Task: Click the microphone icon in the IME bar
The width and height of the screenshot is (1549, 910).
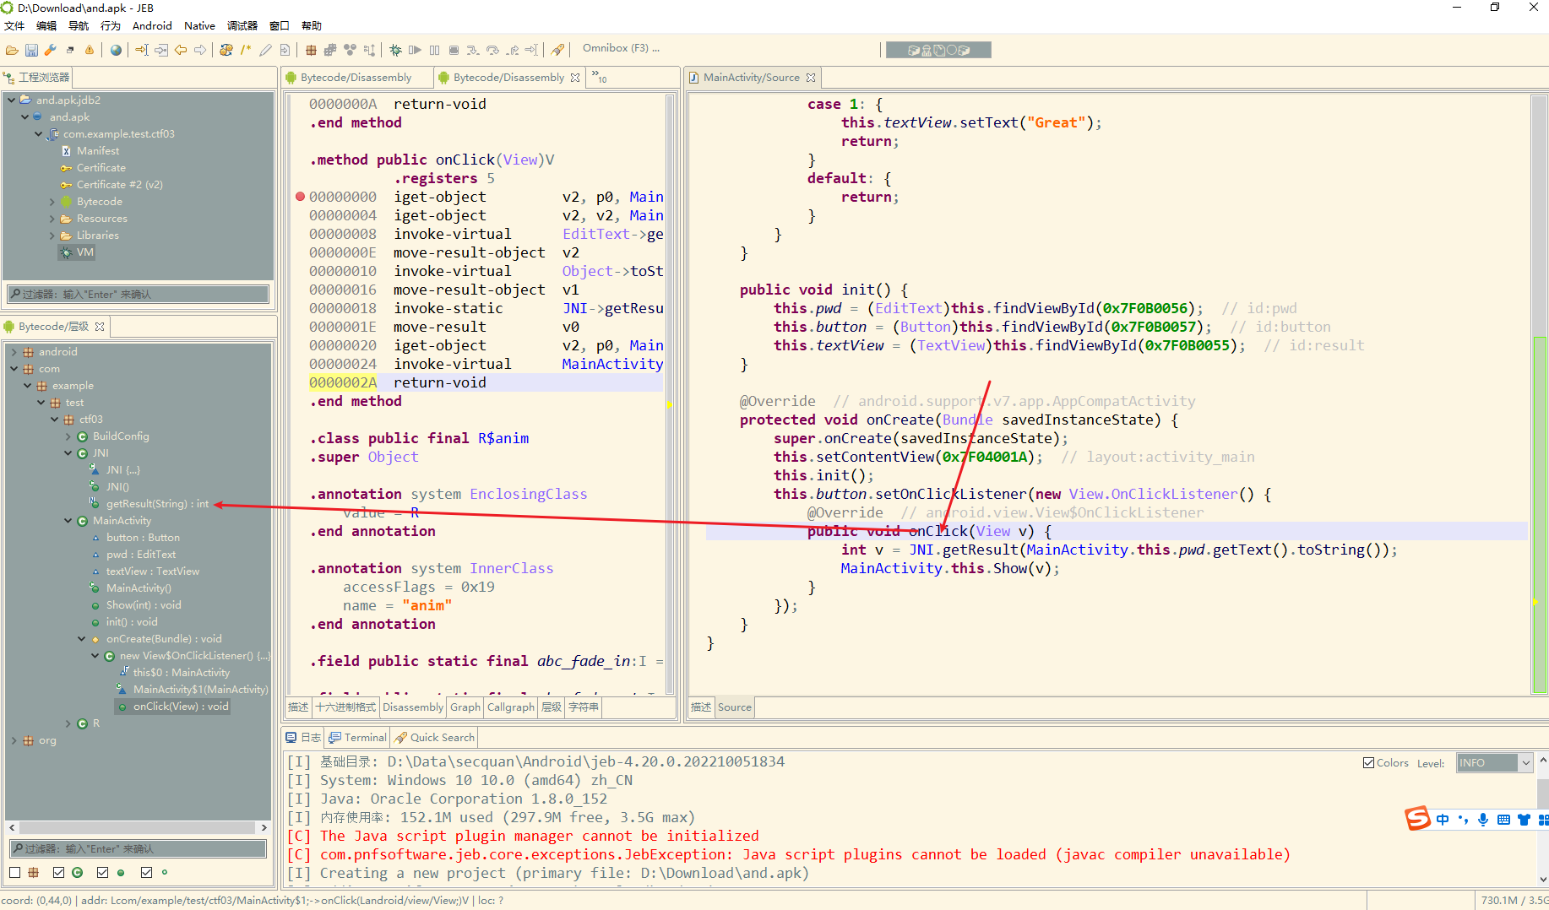Action: coord(1483,820)
